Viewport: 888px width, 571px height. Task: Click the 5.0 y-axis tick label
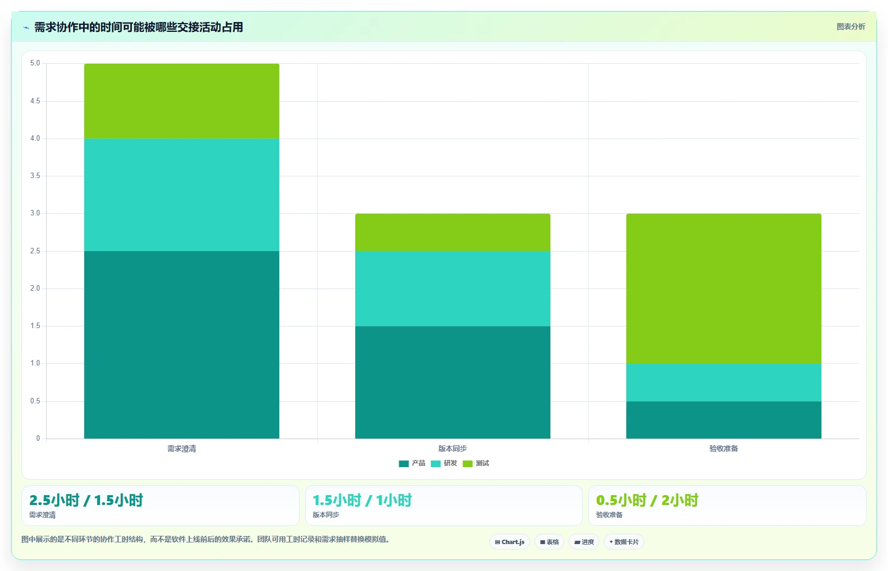(35, 63)
